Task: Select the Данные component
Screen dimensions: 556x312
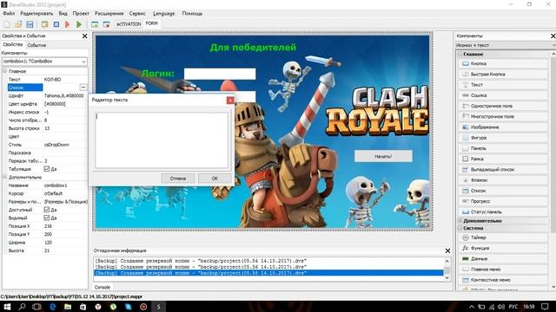Action: [x=504, y=259]
